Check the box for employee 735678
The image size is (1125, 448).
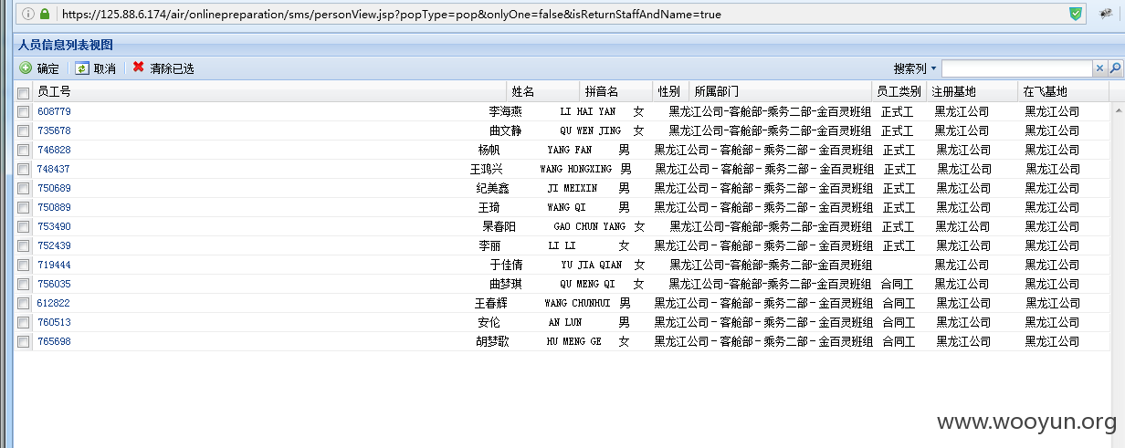pos(23,130)
